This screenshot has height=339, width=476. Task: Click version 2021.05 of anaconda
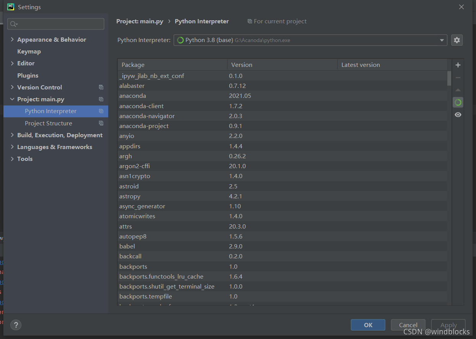240,96
